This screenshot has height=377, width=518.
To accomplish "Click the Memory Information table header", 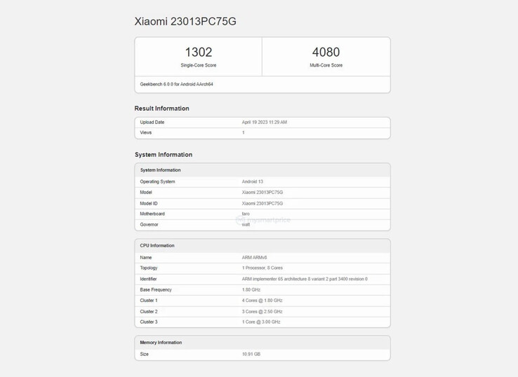I will point(161,343).
